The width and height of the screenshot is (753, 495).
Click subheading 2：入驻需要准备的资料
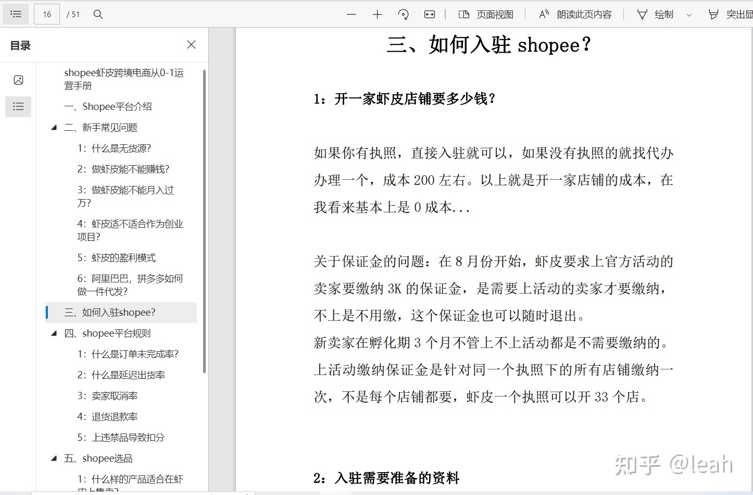coord(386,478)
